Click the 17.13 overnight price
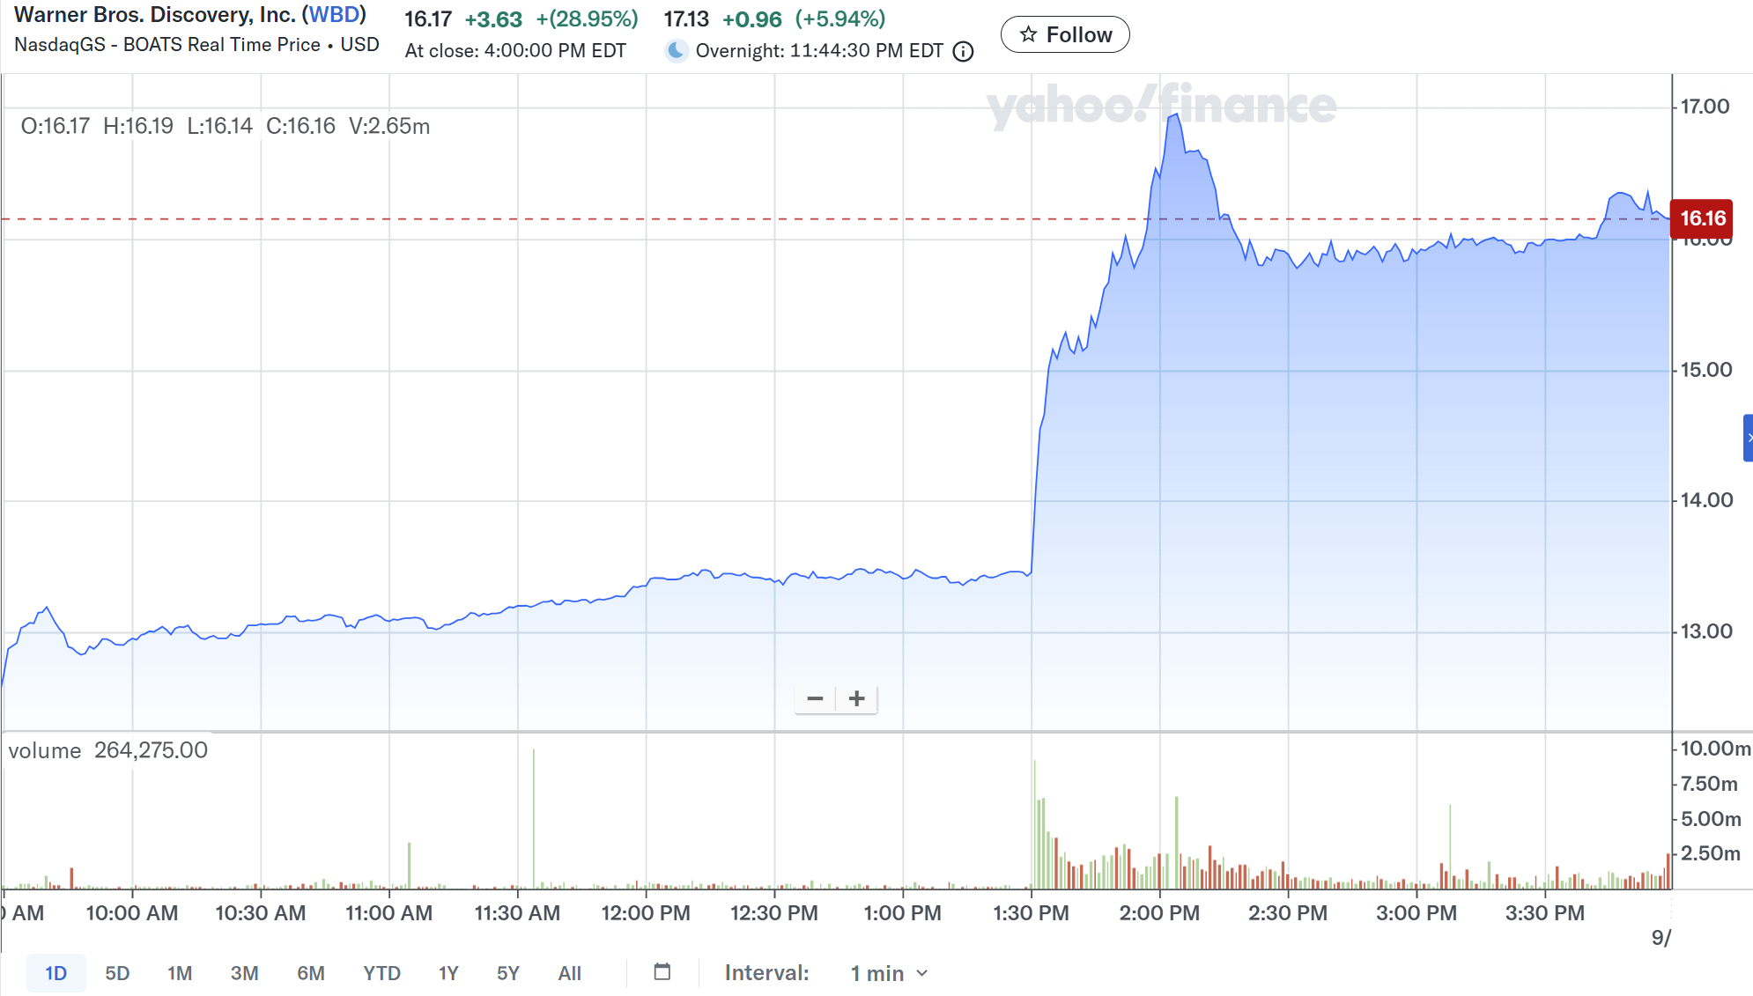Image resolution: width=1753 pixels, height=996 pixels. (x=686, y=19)
